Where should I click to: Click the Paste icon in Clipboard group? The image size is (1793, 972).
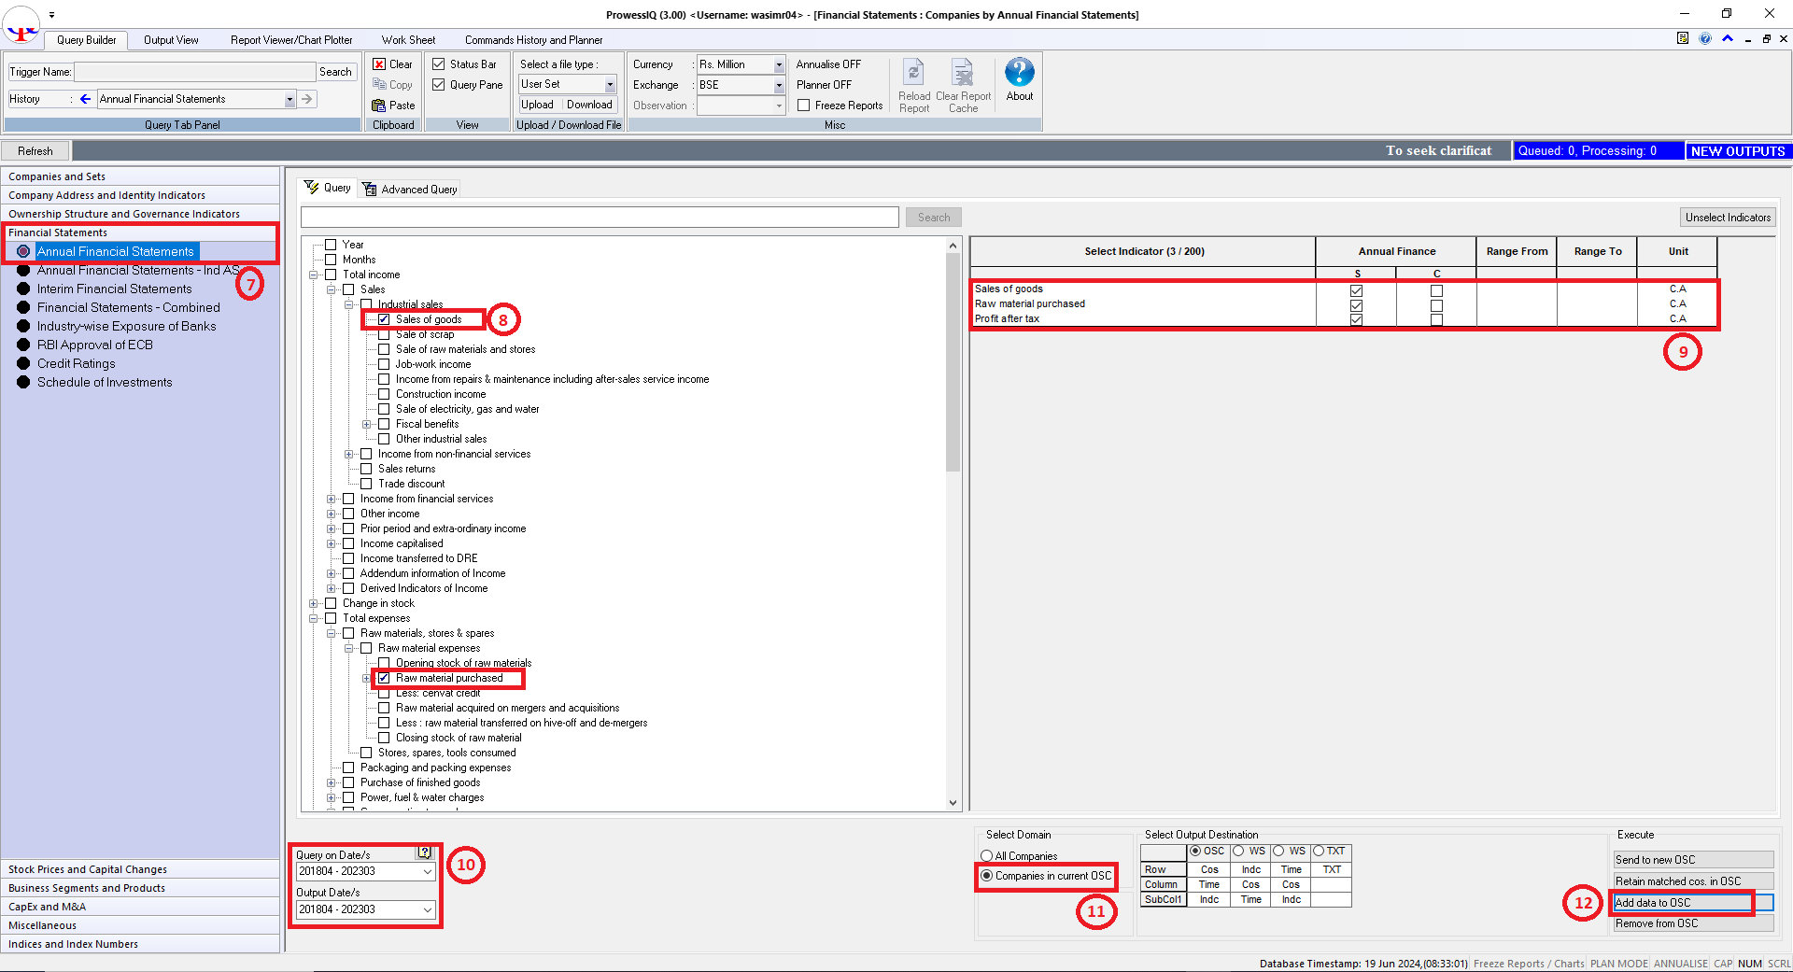tap(379, 106)
